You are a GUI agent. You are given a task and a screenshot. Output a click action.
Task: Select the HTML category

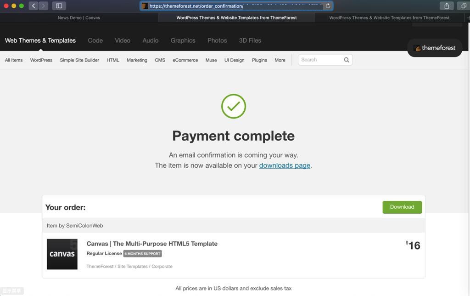(x=113, y=60)
